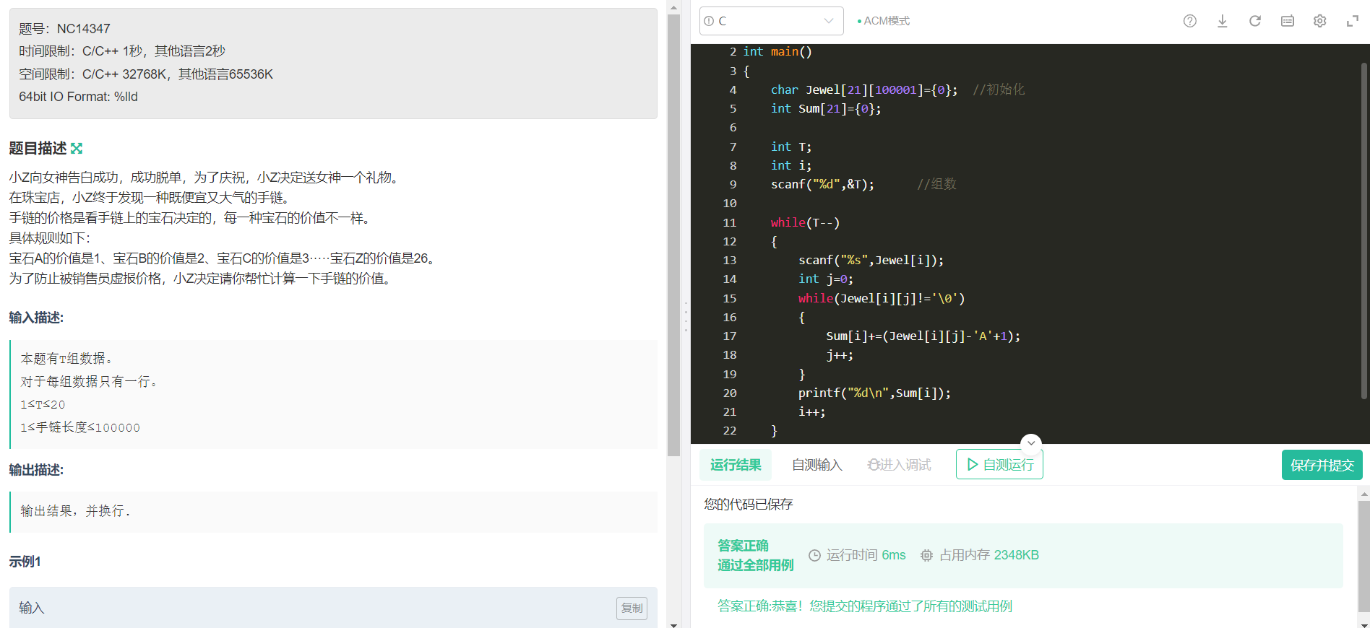Click code line 9 scanf statement

point(822,184)
